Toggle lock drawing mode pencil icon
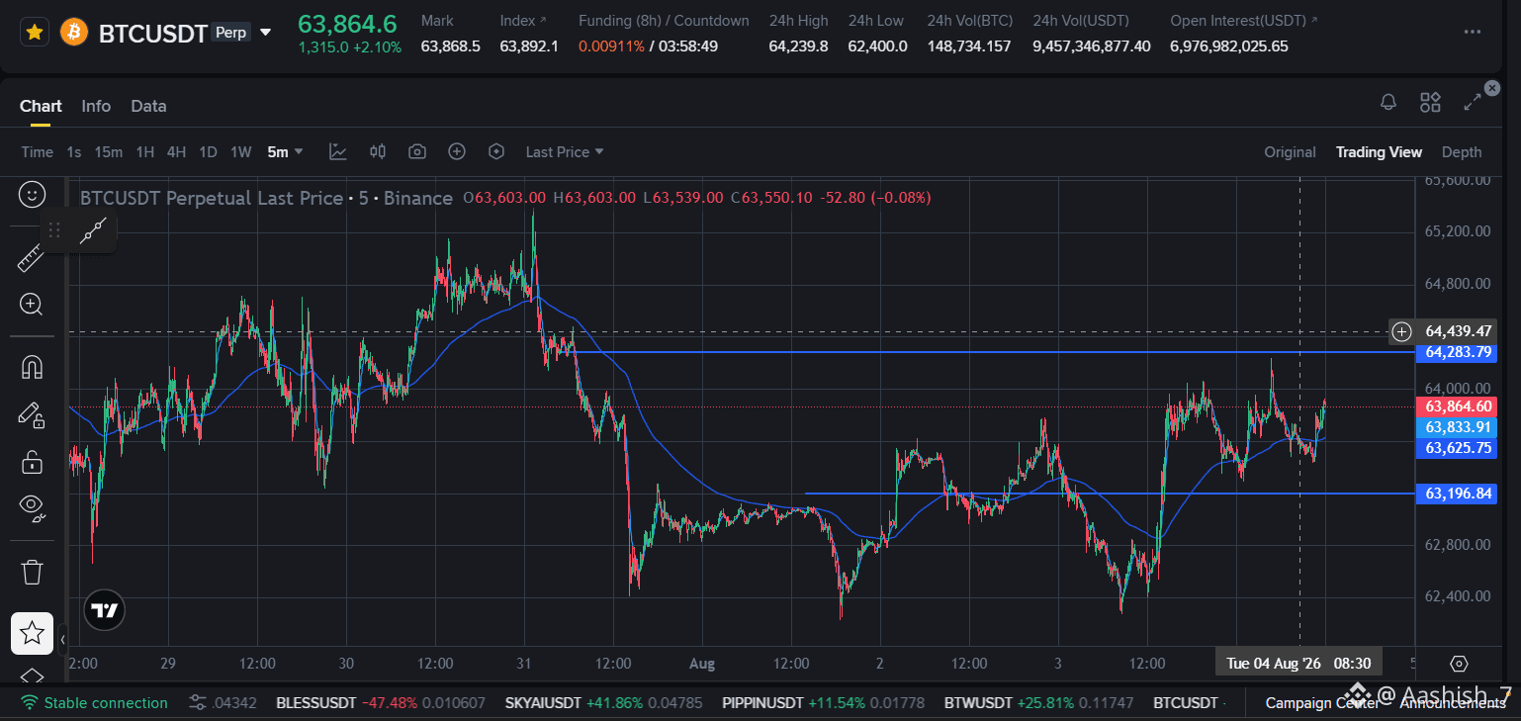This screenshot has height=721, width=1521. click(32, 414)
